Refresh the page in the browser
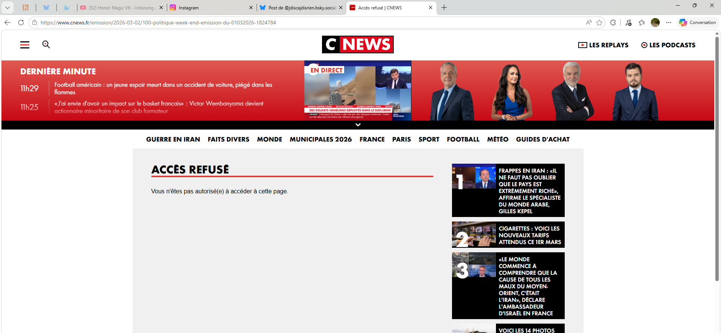The width and height of the screenshot is (721, 333). pyautogui.click(x=21, y=23)
